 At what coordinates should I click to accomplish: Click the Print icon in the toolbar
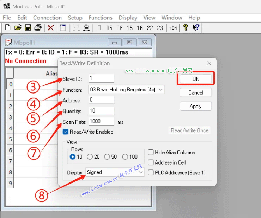point(38,27)
